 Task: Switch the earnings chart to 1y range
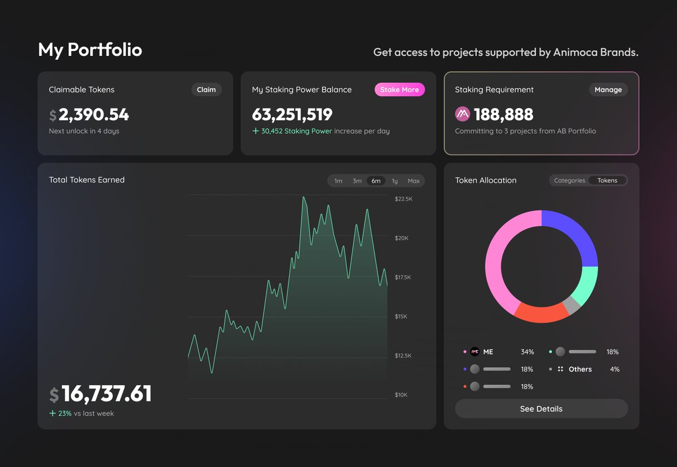(x=395, y=180)
